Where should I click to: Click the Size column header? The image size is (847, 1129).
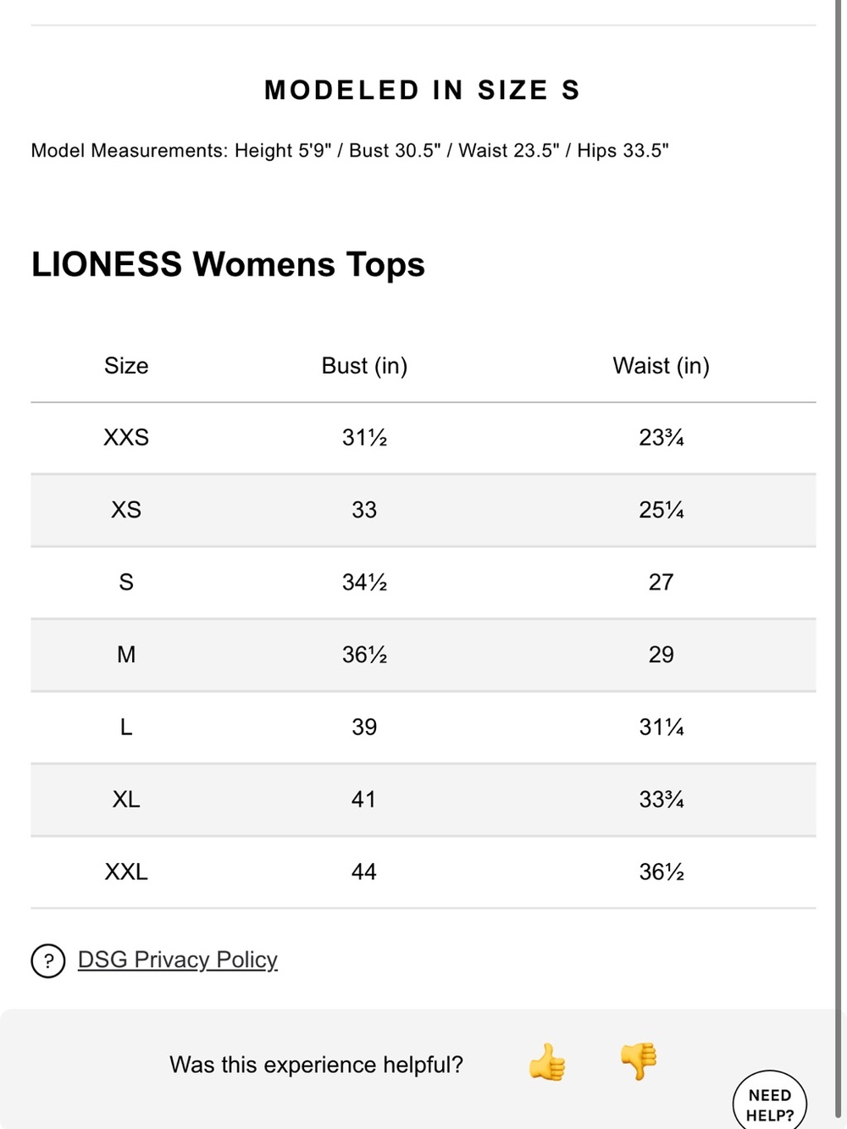point(126,366)
